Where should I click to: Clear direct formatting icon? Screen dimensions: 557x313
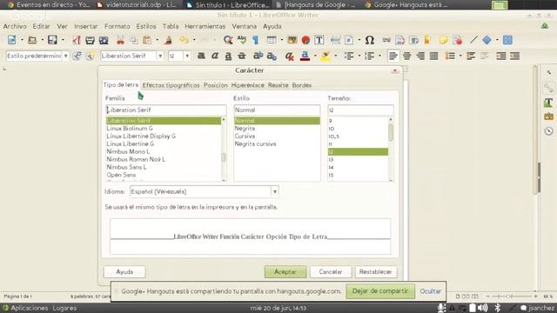(x=290, y=56)
